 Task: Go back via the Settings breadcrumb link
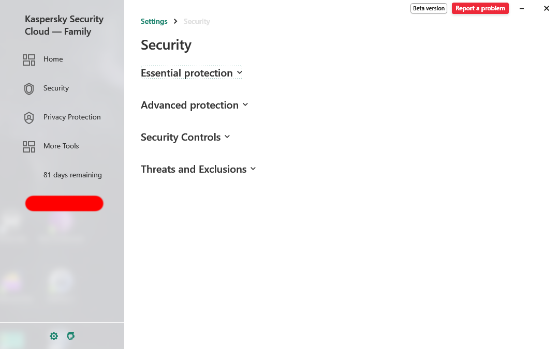[x=154, y=21]
